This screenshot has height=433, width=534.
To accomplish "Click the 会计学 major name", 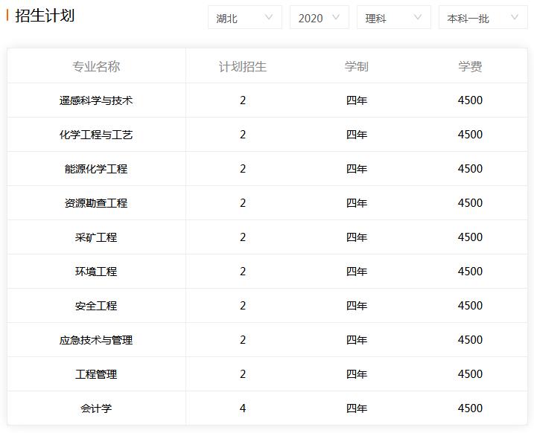I will pos(96,408).
